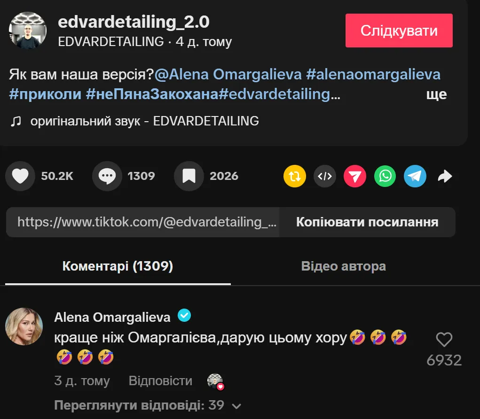Switch to Відео автора tab

(x=344, y=266)
